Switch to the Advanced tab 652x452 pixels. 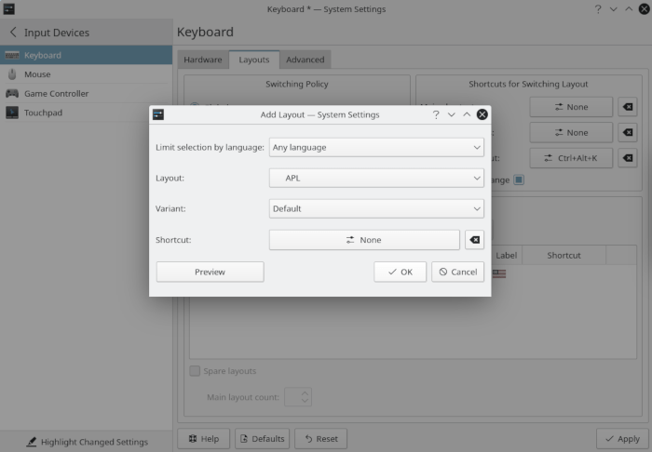(x=306, y=60)
